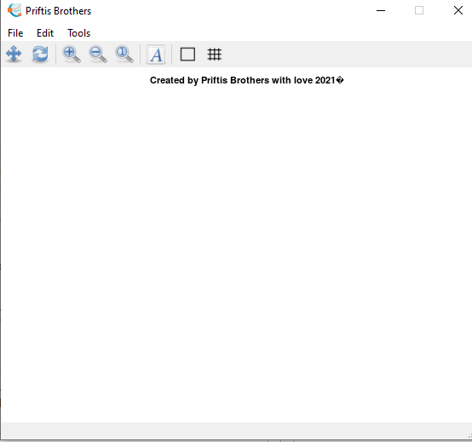The height and width of the screenshot is (442, 472).
Task: Toggle the italic A text tool
Action: tap(156, 55)
